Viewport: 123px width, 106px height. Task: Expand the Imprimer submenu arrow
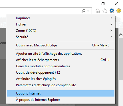pos(111,18)
